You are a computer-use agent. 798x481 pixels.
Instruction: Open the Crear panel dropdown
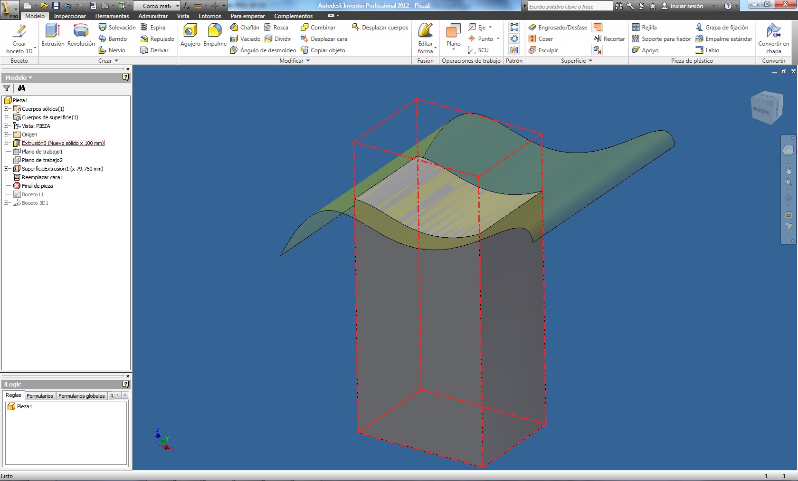click(x=108, y=61)
